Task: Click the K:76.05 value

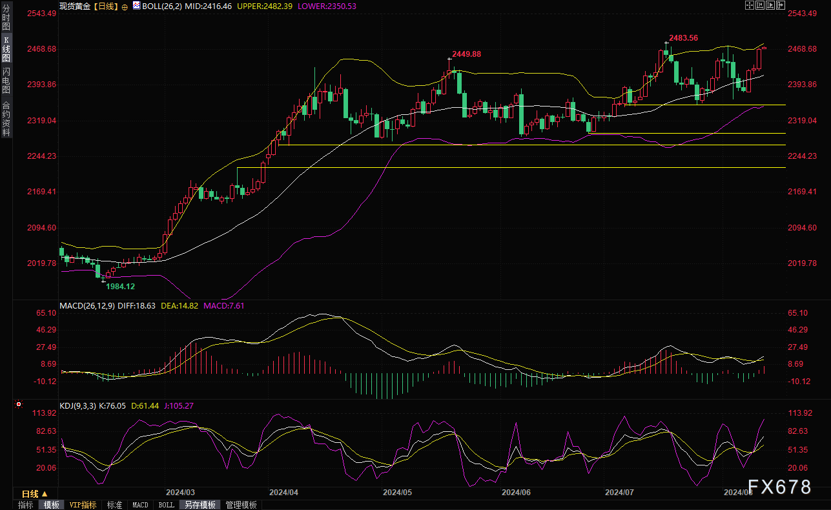Action: (113, 405)
